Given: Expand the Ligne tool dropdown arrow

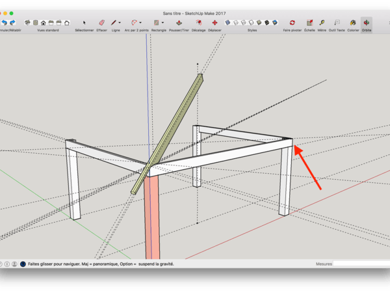Looking at the screenshot, I should pyautogui.click(x=120, y=23).
